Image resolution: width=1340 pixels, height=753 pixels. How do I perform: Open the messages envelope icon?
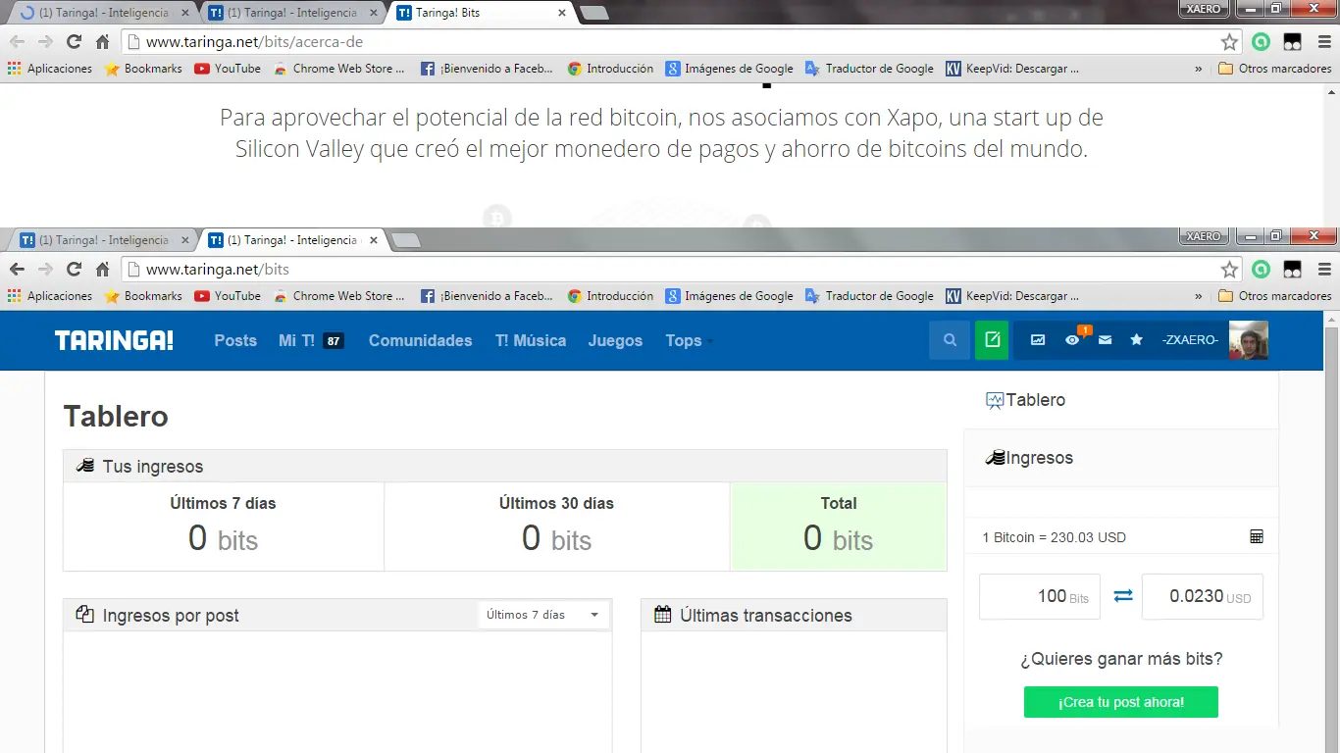1106,340
